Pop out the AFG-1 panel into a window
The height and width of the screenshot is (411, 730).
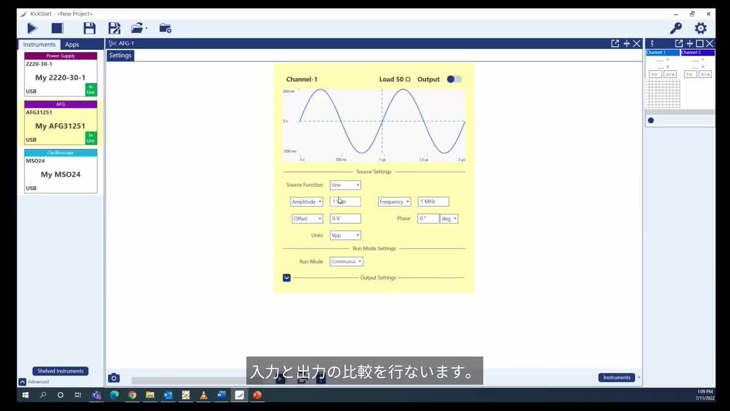click(x=615, y=43)
